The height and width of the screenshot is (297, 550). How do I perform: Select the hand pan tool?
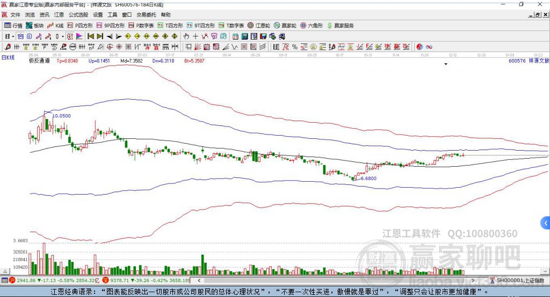click(186, 36)
